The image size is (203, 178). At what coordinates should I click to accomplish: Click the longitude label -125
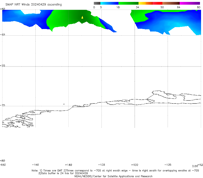[168, 165]
